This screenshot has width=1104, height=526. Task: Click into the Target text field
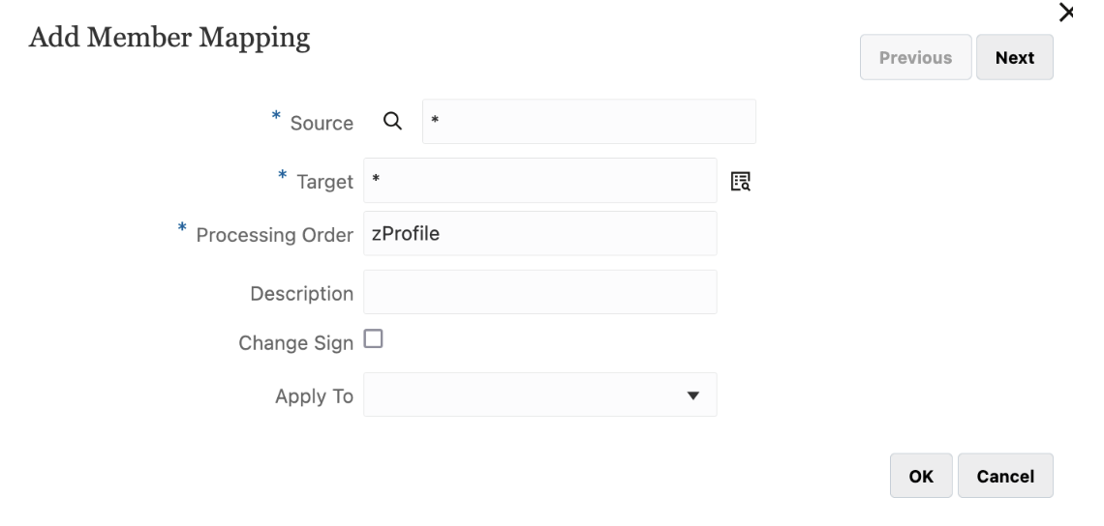[x=539, y=181]
